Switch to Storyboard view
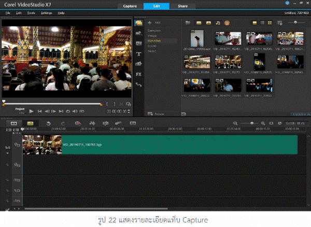The width and height of the screenshot is (311, 227). tap(13, 123)
